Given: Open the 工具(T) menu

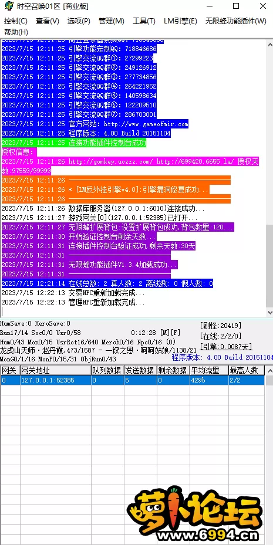Looking at the screenshot, I should point(144,21).
